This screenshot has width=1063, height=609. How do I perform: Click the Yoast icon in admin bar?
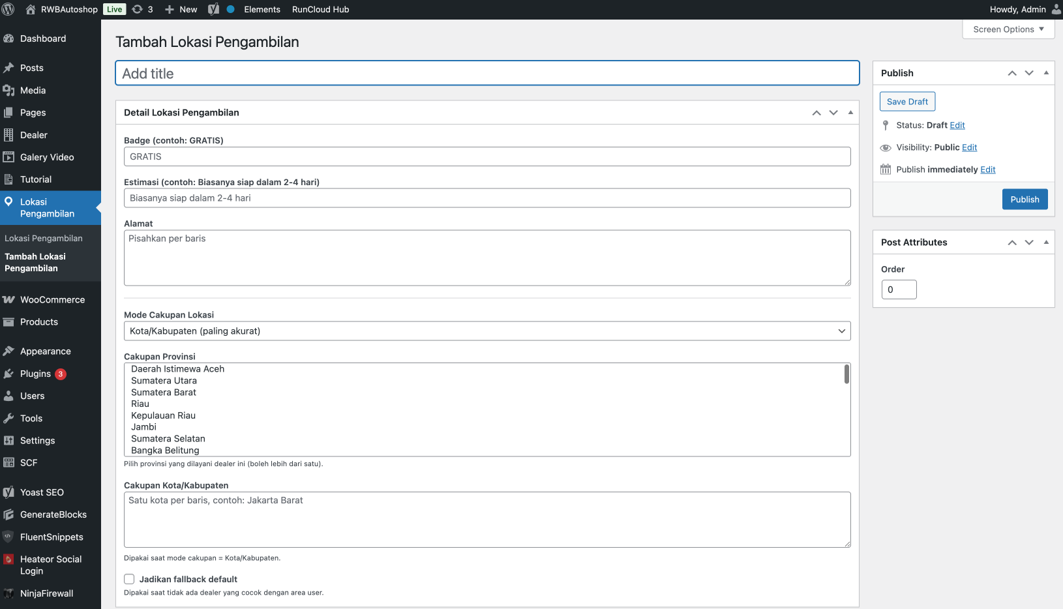click(213, 9)
